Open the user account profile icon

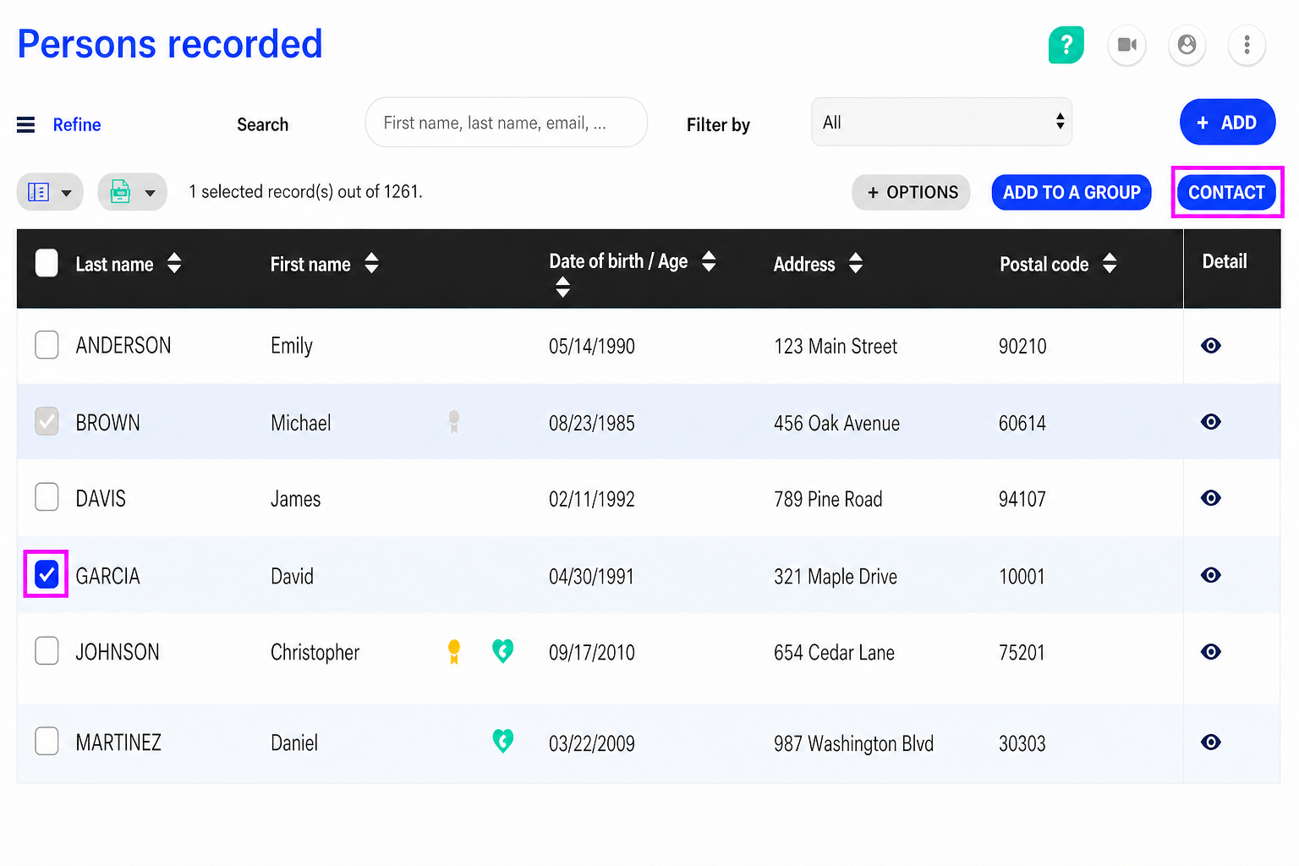pyautogui.click(x=1187, y=44)
